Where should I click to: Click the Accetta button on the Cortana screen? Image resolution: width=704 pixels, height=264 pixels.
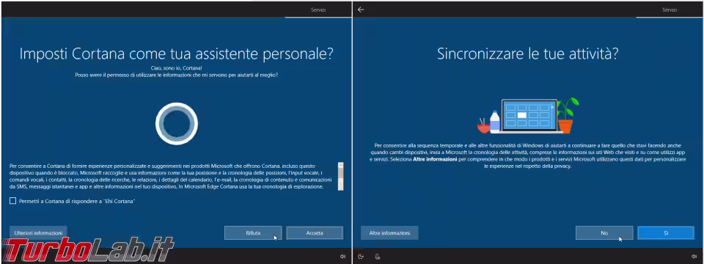point(315,233)
